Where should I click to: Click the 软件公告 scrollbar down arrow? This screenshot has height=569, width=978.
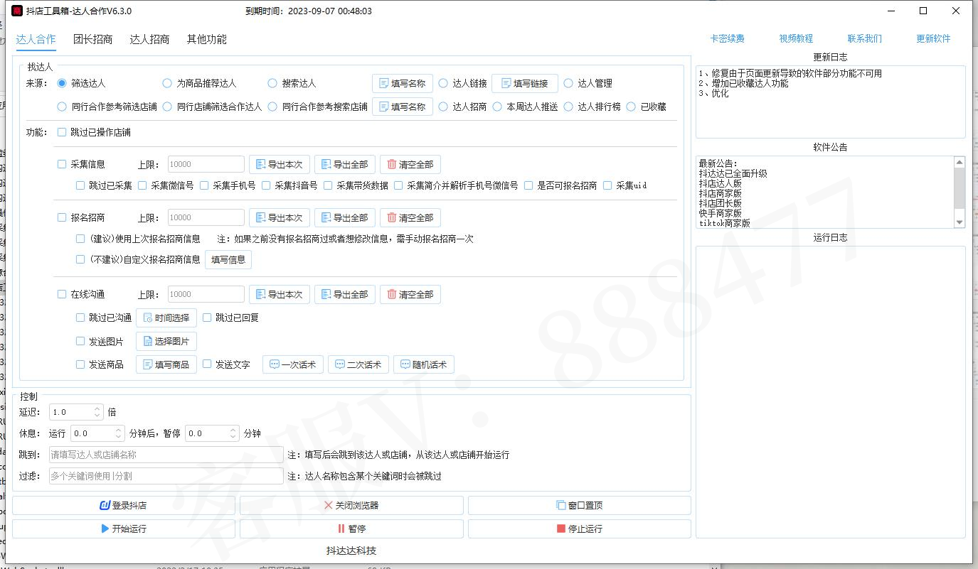click(x=960, y=222)
